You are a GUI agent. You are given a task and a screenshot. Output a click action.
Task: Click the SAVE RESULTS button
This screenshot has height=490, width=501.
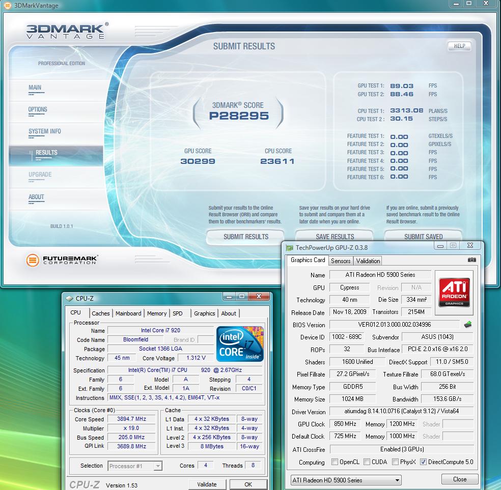click(x=335, y=237)
